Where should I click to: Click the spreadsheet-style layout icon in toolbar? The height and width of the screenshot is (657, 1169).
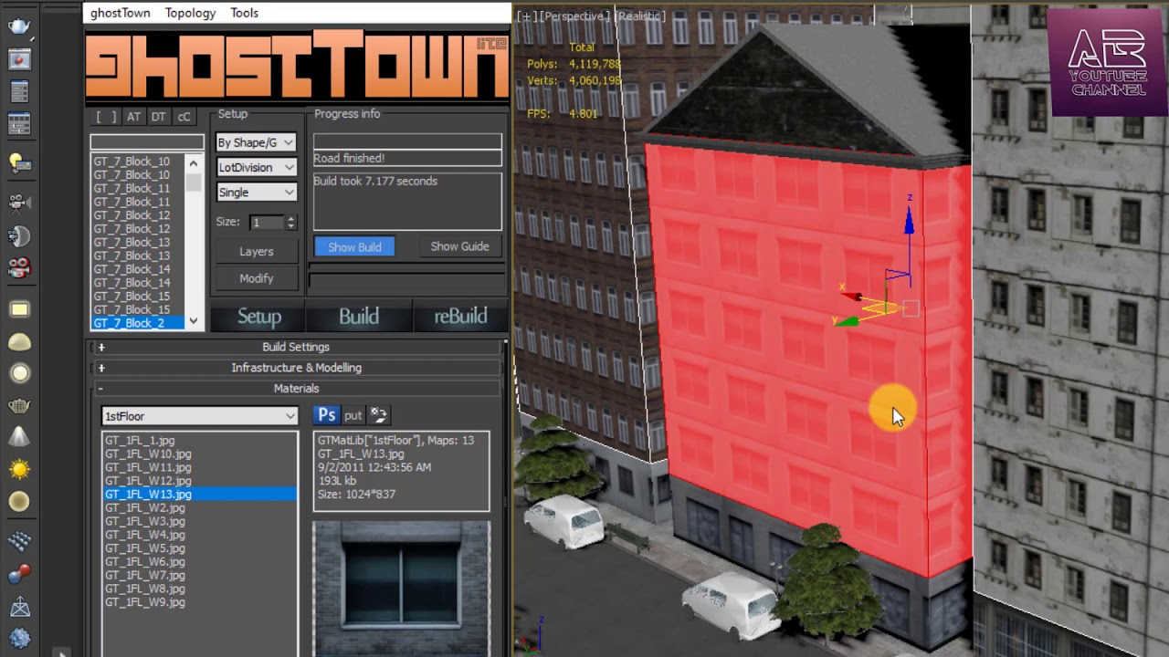pyautogui.click(x=19, y=123)
